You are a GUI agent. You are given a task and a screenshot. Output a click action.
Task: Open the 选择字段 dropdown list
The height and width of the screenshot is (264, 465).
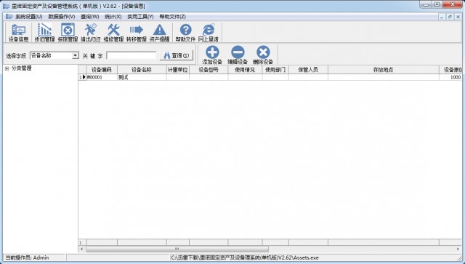coord(76,55)
